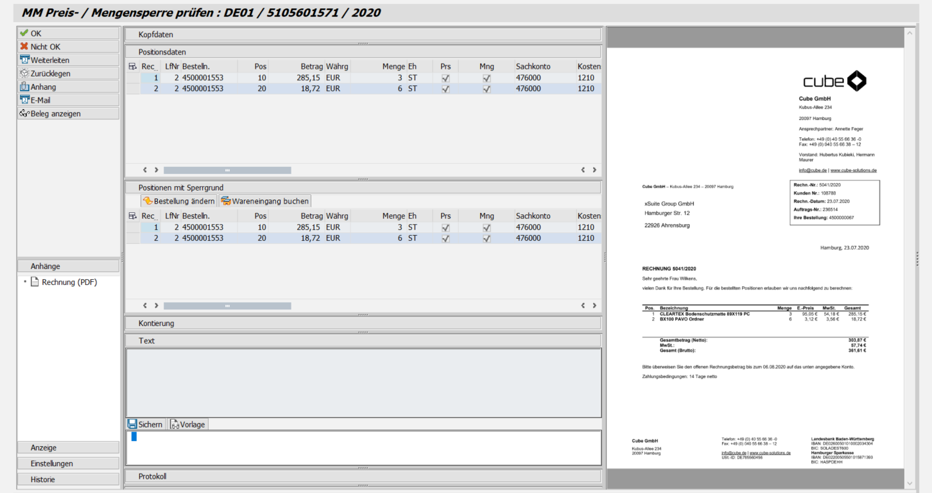Click the Zurücklegen icon in sidebar
932x493 pixels.
coord(24,74)
